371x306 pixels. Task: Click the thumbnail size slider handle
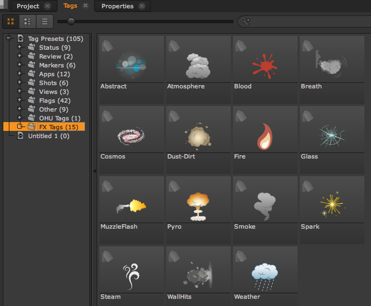click(x=71, y=22)
